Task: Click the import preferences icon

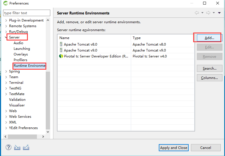Action: [x=17, y=148]
